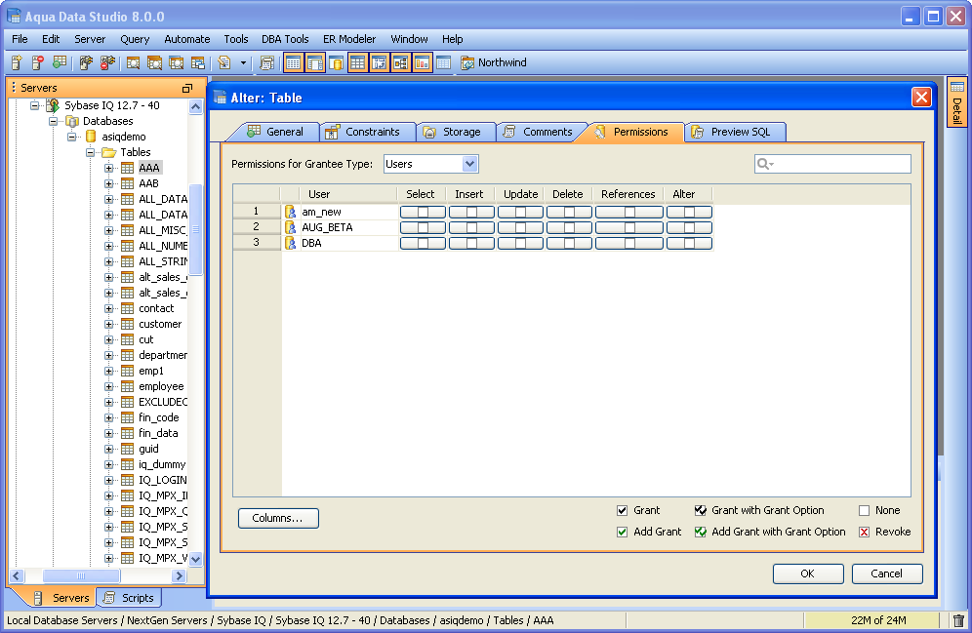Open the Detail side panel tab
The image size is (972, 633).
click(x=957, y=101)
